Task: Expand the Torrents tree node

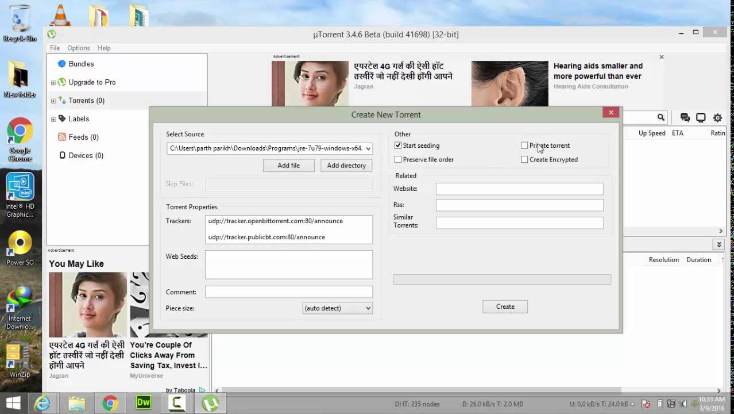Action: point(53,101)
